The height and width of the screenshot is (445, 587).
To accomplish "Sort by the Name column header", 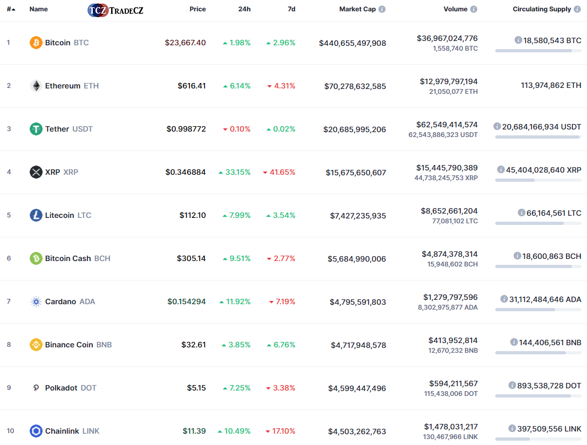I will point(38,9).
